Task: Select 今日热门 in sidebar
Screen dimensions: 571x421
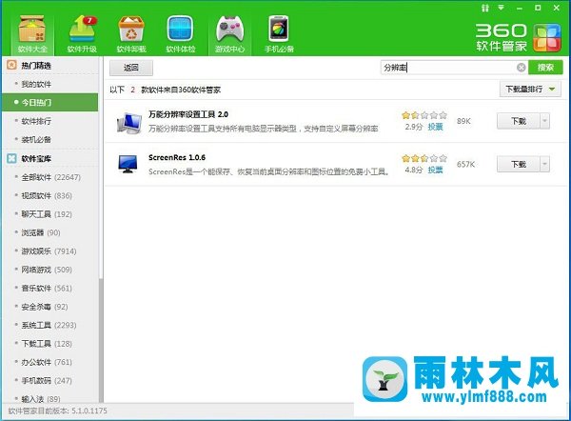Action: coord(50,103)
